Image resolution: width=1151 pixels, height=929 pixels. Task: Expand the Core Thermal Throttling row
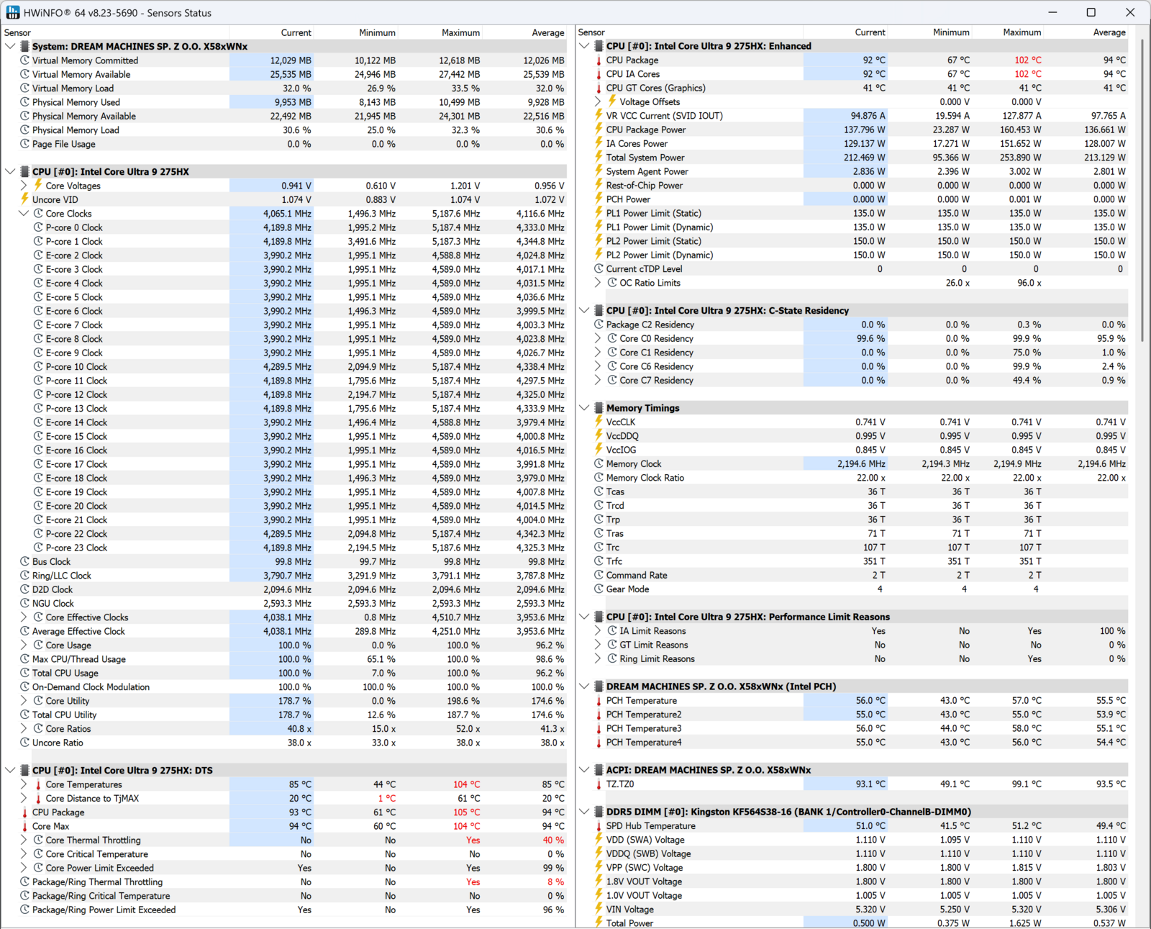point(23,840)
